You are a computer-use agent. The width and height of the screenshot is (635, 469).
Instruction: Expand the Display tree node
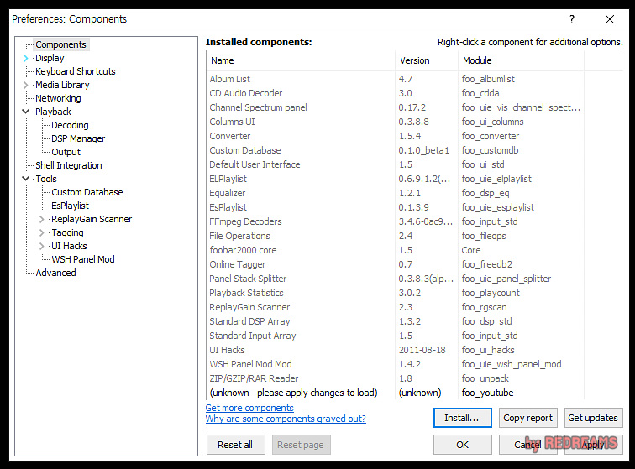pos(26,58)
